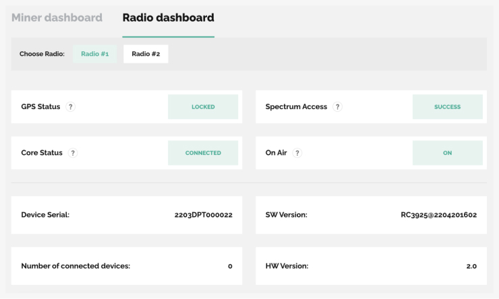Click the ON status badge for On Air

pos(448,153)
